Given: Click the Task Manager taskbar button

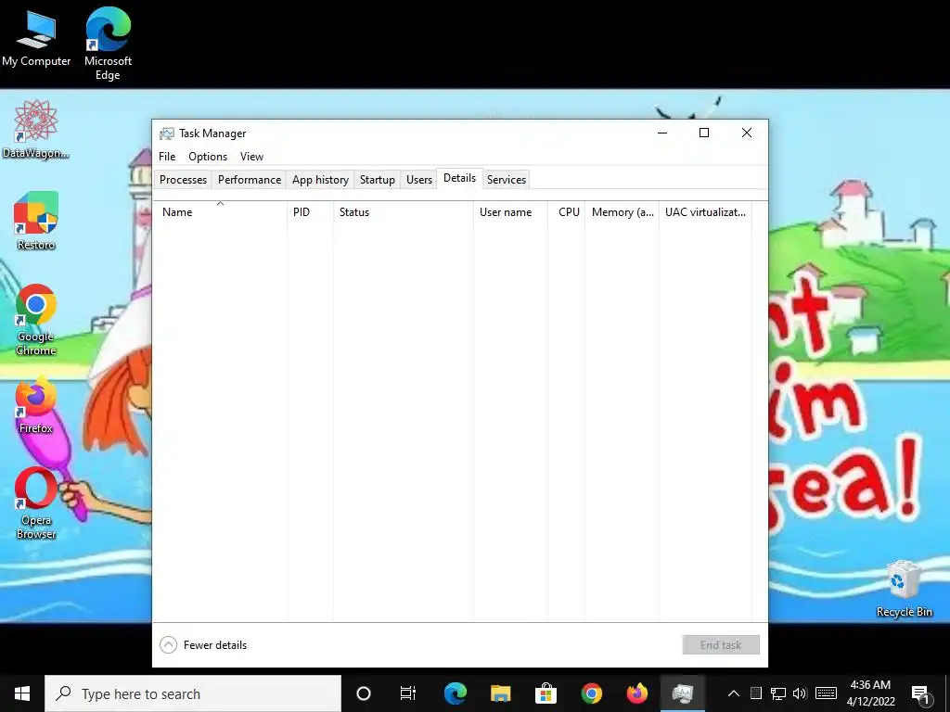Looking at the screenshot, I should pos(682,693).
